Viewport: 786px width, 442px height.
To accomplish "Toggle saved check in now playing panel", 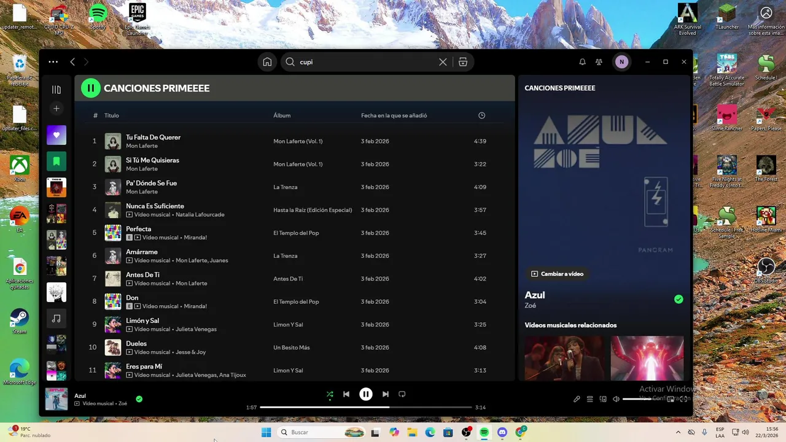I will pyautogui.click(x=679, y=300).
